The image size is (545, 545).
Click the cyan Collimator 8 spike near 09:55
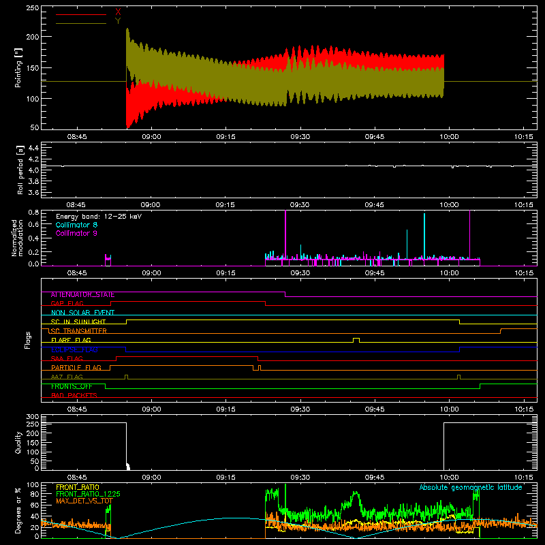point(424,236)
